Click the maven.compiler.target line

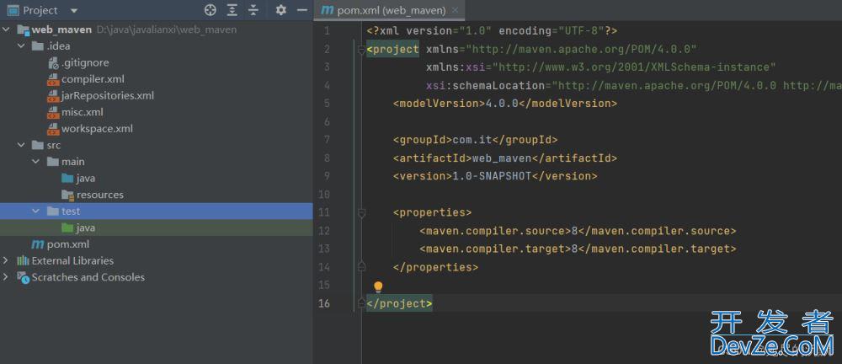click(578, 249)
